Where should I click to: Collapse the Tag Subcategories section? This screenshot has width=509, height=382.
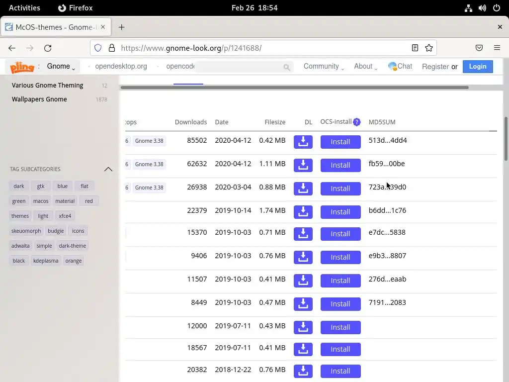(x=108, y=169)
